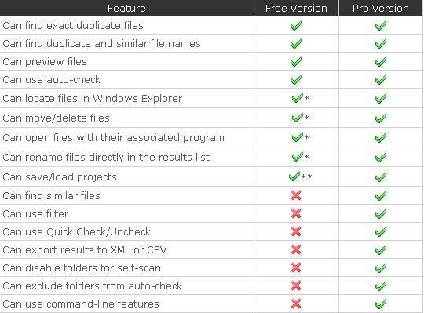
Task: Click 'Can find duplicate and similar file names' text
Action: tap(101, 43)
